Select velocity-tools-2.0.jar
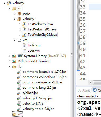Image resolution: width=101 pixels, height=117 pixels. [38, 109]
